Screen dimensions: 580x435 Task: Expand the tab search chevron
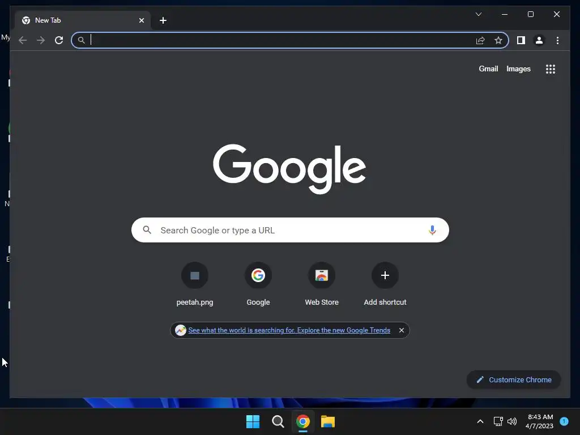click(x=478, y=14)
